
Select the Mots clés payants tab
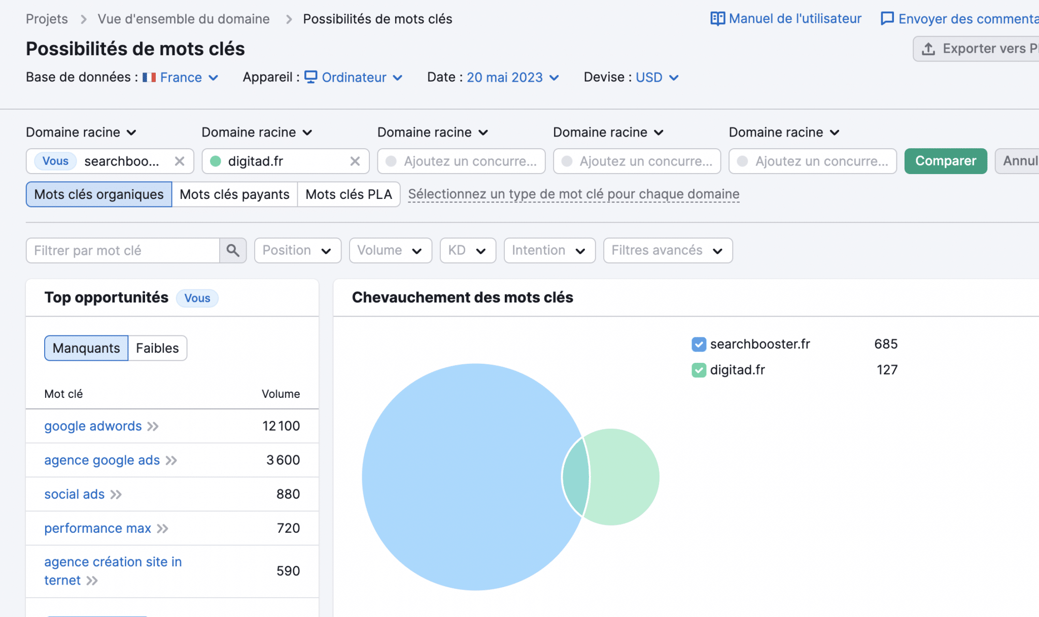(234, 194)
